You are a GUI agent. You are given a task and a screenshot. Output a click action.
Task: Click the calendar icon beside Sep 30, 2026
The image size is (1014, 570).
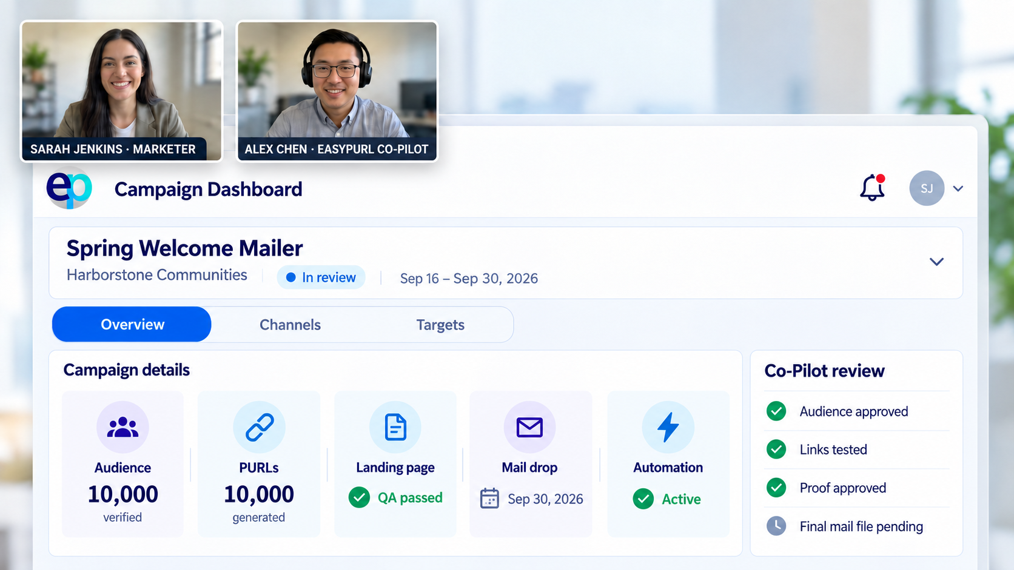[489, 499]
